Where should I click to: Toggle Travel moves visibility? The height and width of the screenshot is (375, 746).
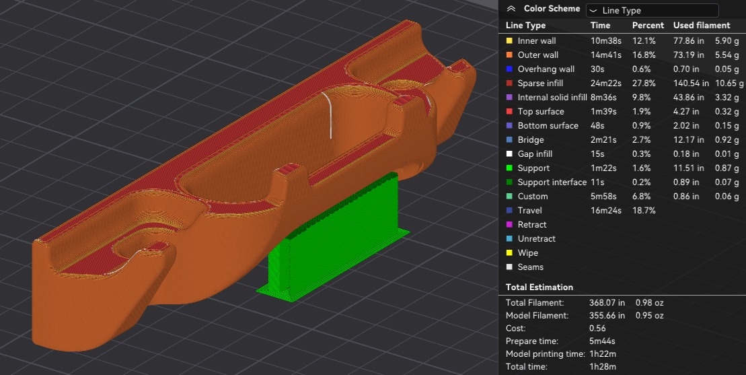click(x=530, y=210)
